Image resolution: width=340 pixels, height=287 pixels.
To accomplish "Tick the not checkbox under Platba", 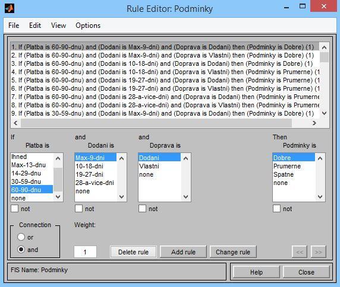I will (14, 209).
